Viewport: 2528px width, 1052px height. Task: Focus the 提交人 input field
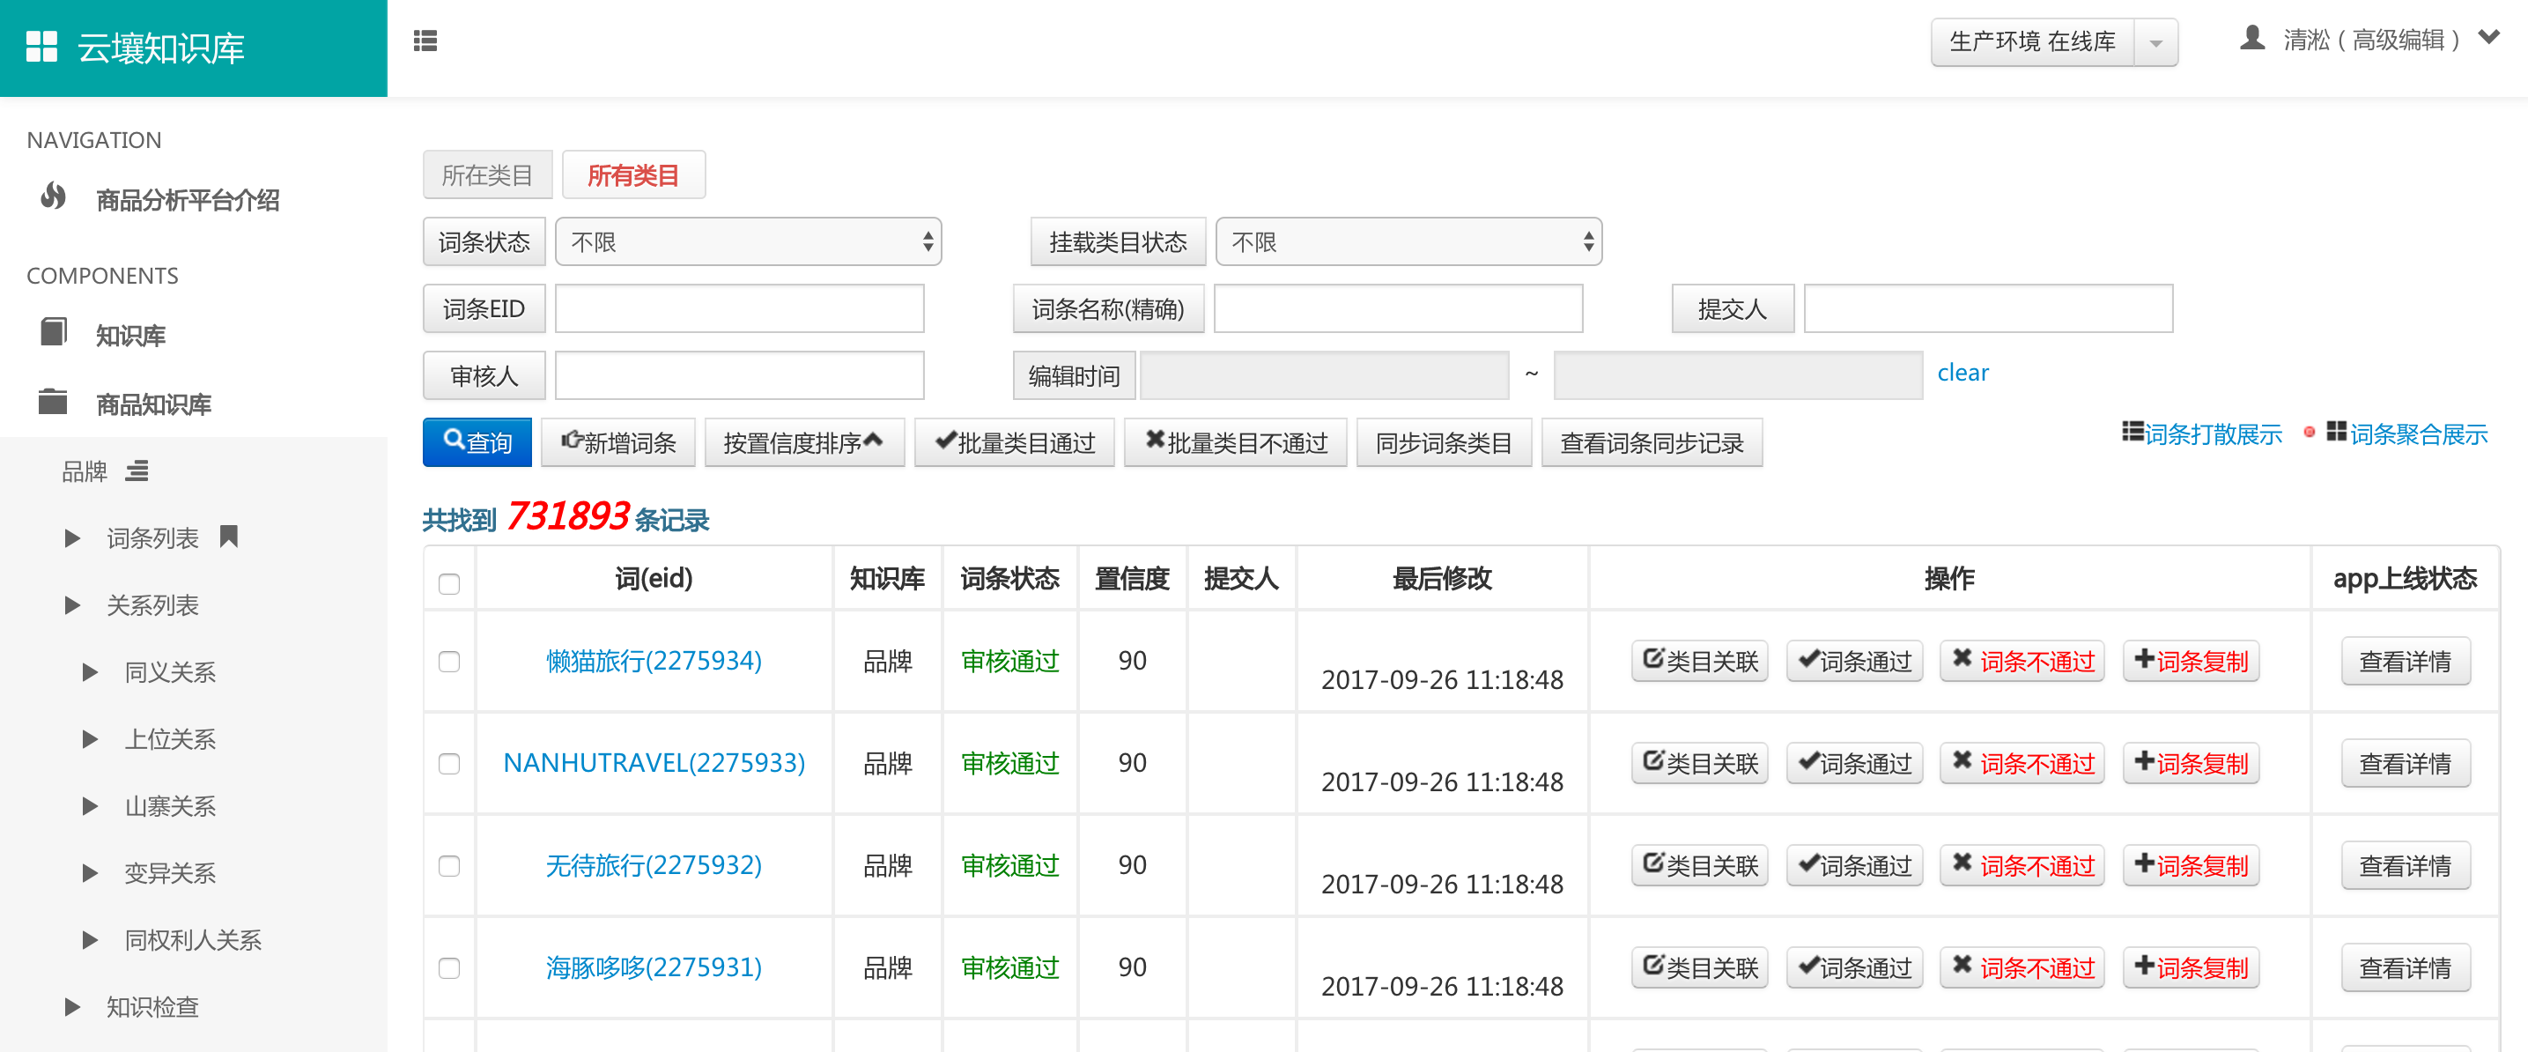pos(1988,308)
